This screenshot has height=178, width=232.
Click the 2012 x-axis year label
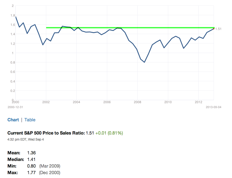tap(198, 102)
